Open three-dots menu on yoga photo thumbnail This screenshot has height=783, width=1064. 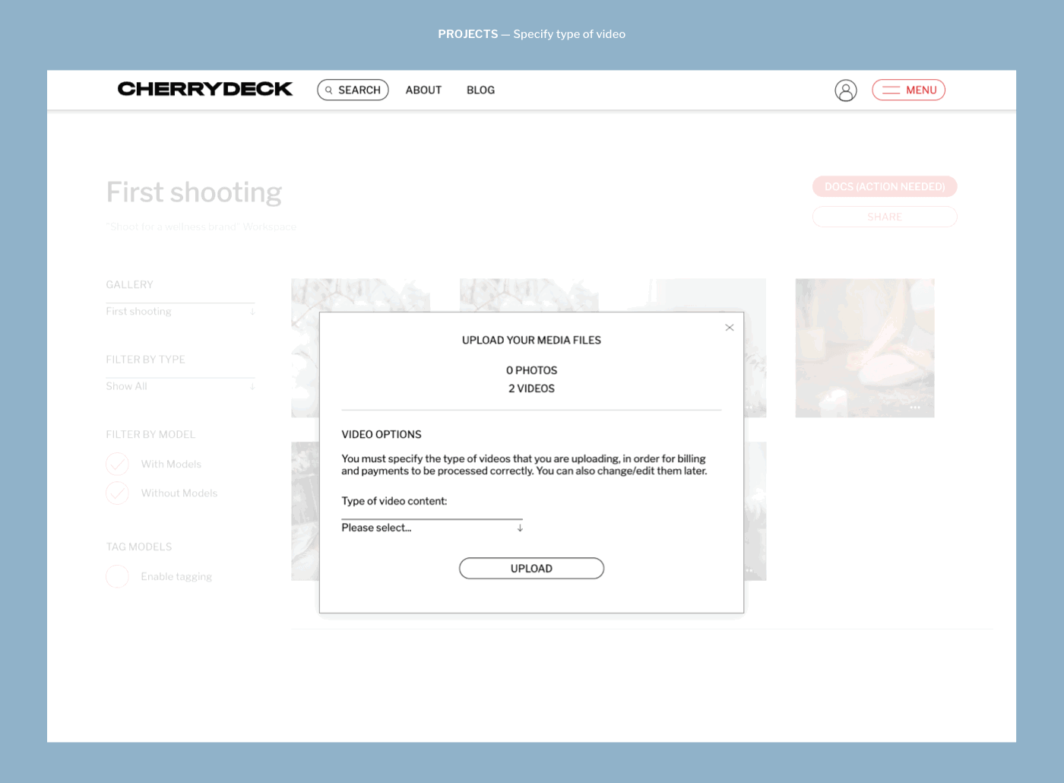[x=915, y=407]
